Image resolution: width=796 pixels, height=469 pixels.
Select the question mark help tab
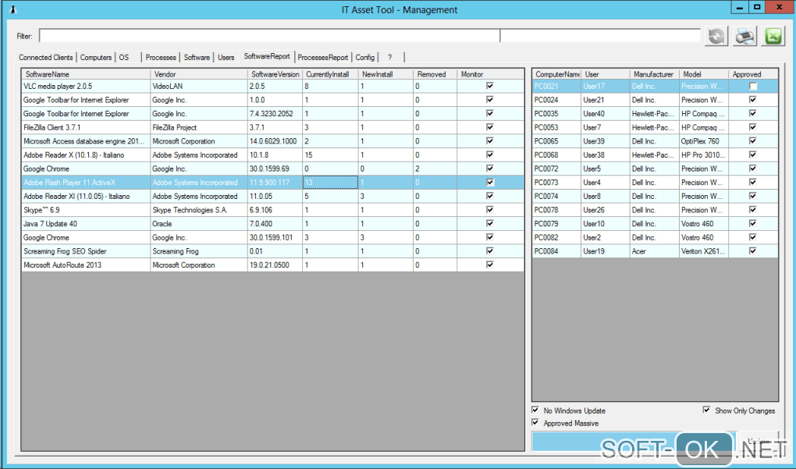tap(389, 57)
